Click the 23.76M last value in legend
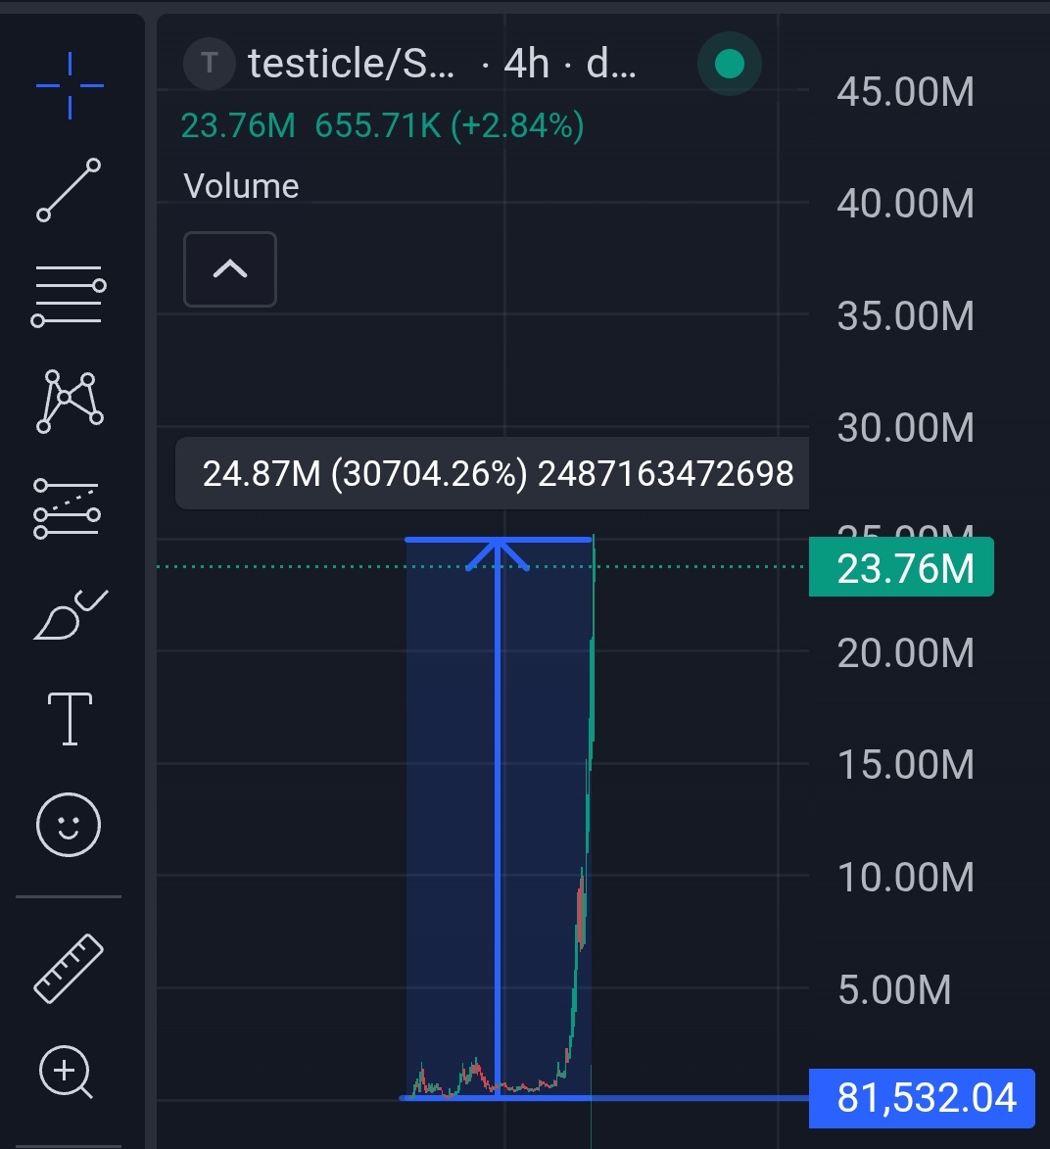The width and height of the screenshot is (1050, 1149). [238, 126]
